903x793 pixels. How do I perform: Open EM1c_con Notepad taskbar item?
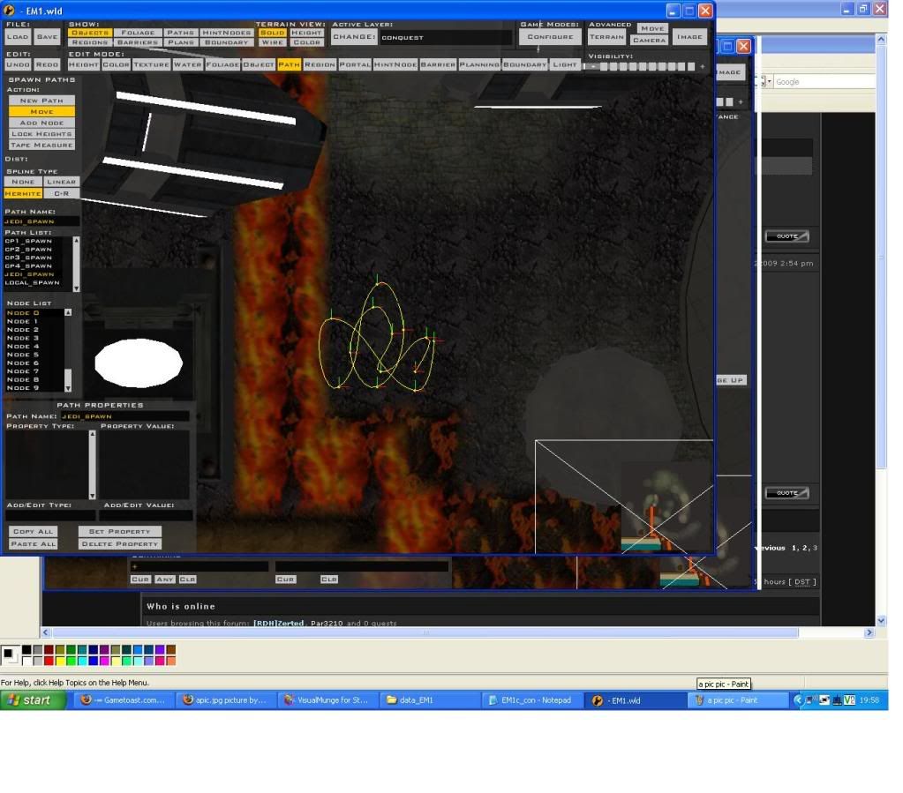(x=531, y=699)
